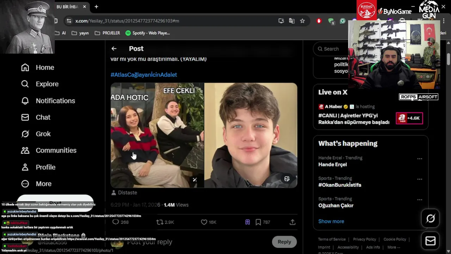Select the BU BİR İHBA tab

tap(68, 7)
